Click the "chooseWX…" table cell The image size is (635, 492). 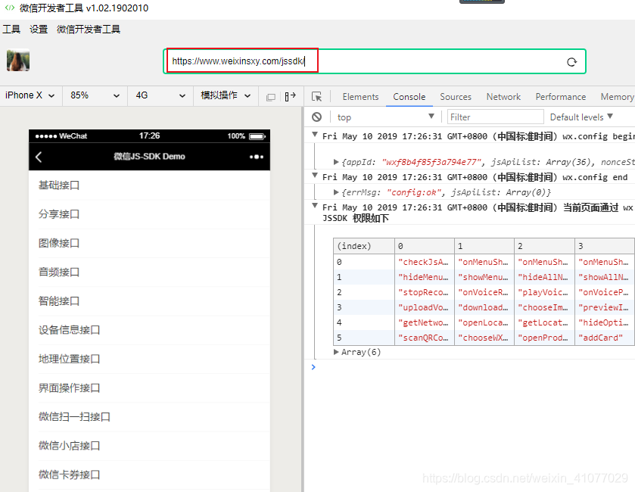pos(484,338)
